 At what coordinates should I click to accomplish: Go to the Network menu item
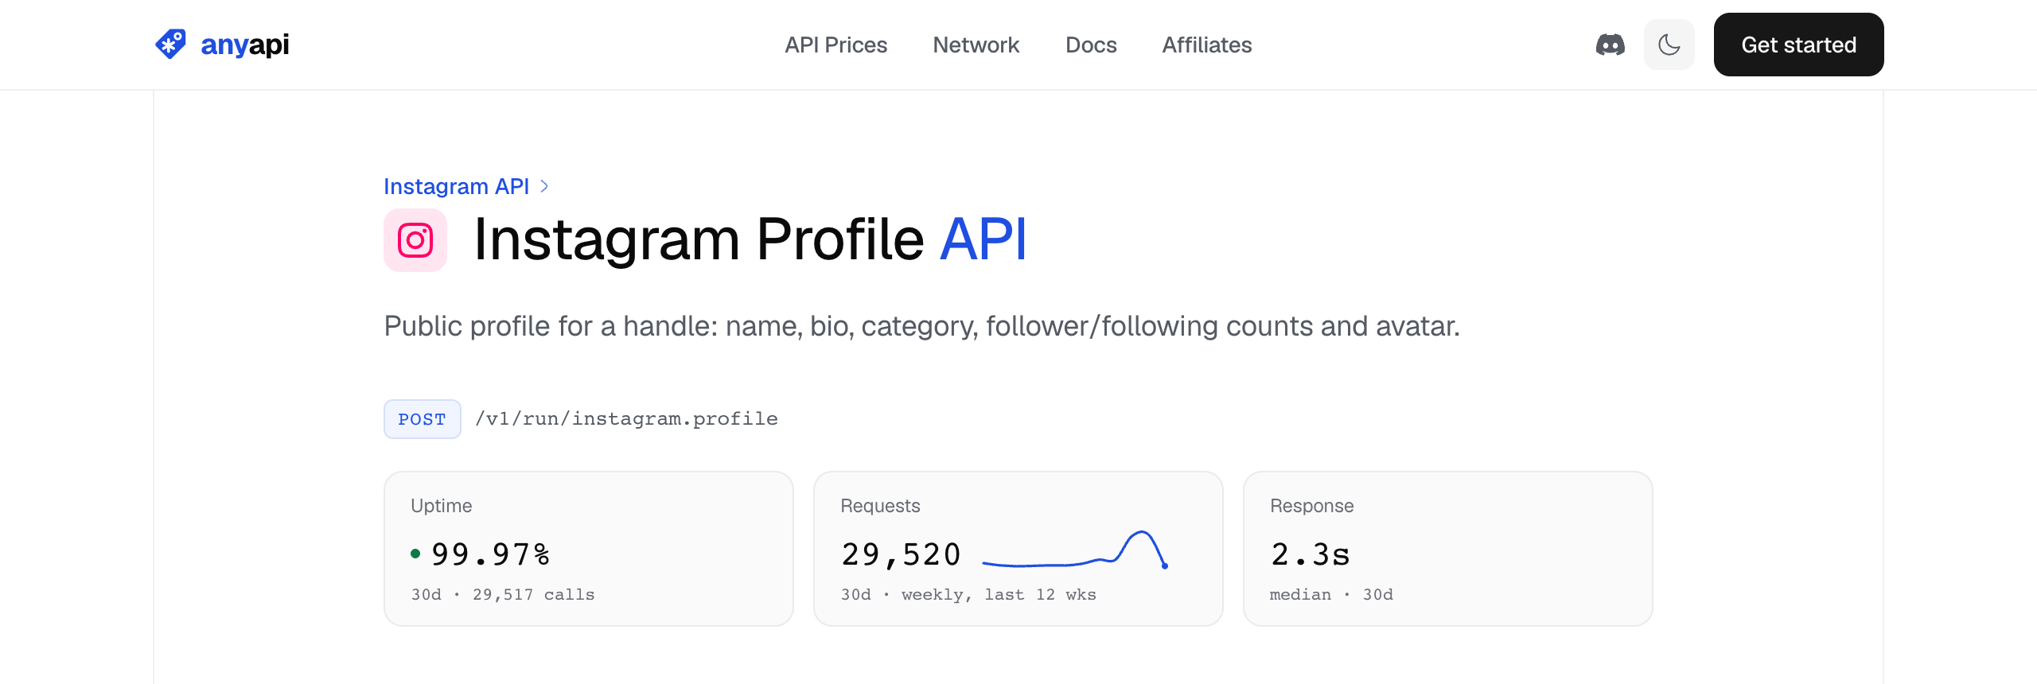976,45
